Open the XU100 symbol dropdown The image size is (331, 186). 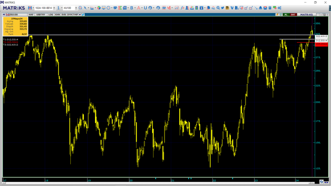76,8
